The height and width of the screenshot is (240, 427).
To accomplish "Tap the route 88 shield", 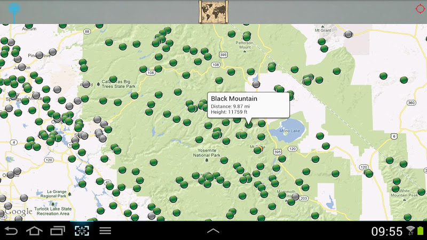I will point(87,31).
